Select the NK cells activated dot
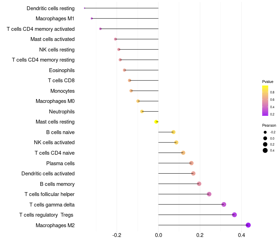Viewport: 280px width, 245px height. (176, 142)
